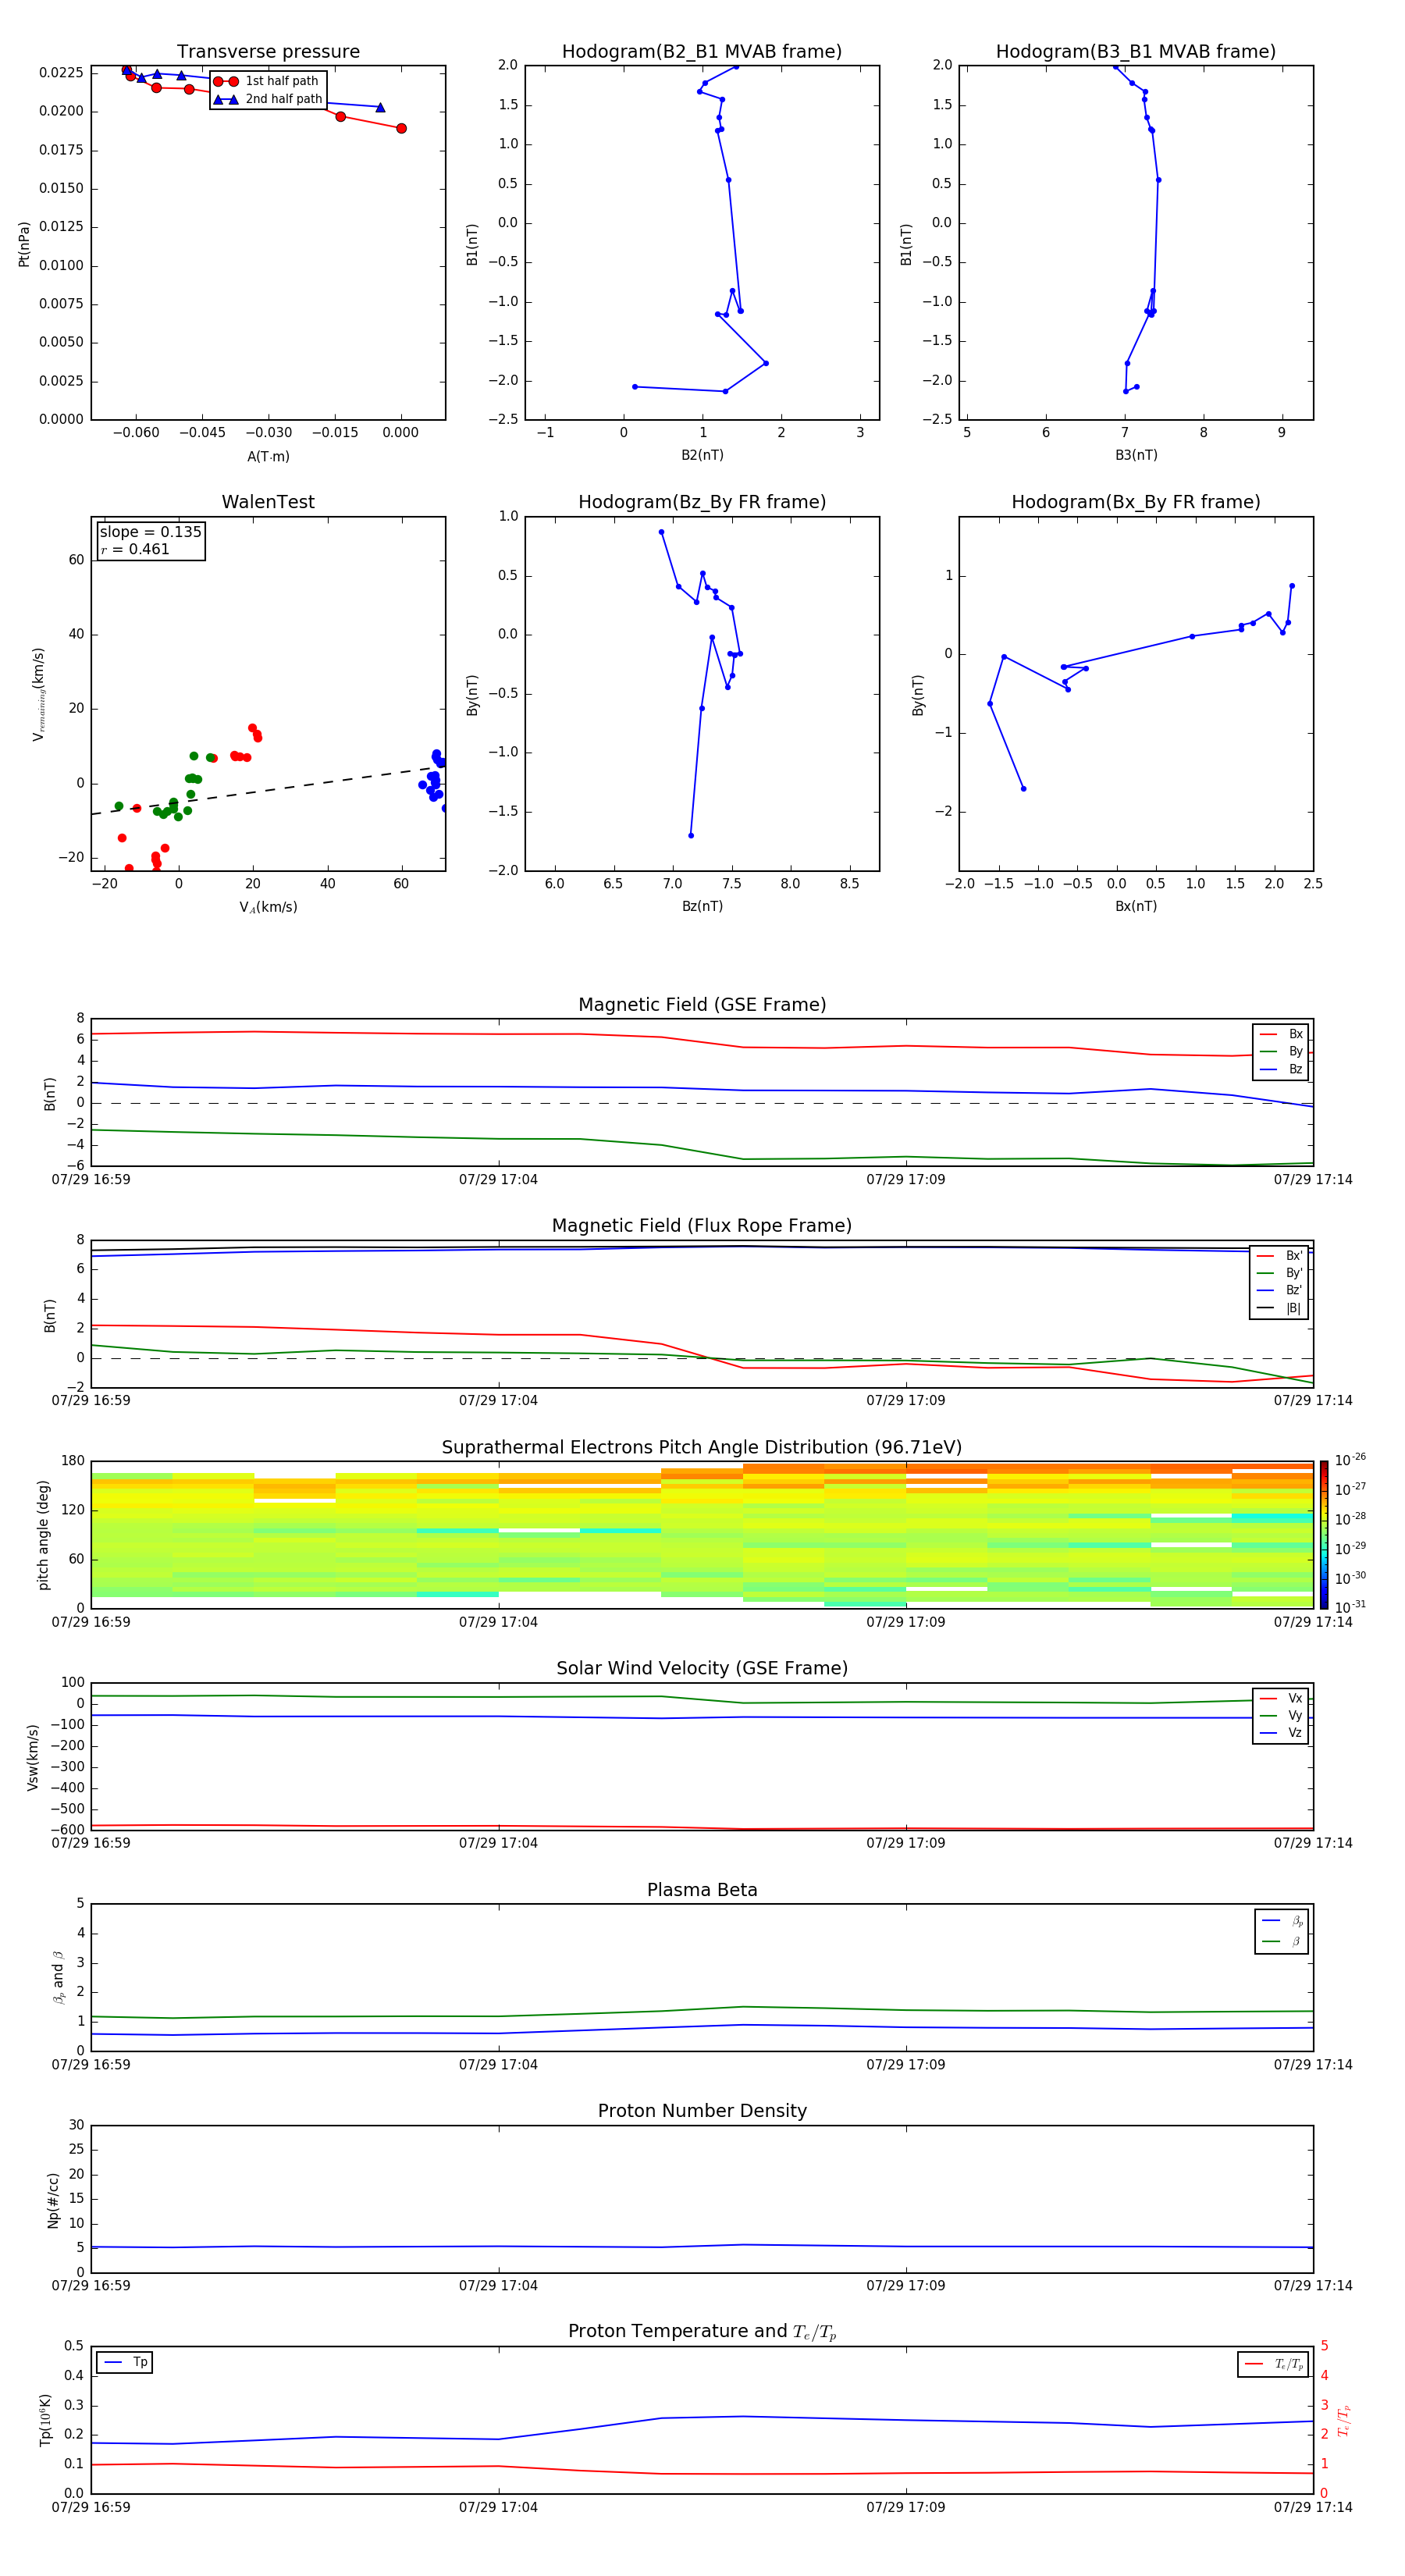Click the "Proton Temperature and Te/Tp" title

(x=702, y=2332)
